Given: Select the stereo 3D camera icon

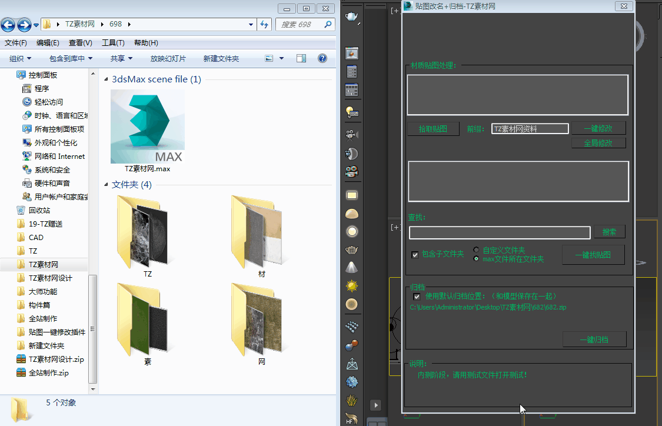Looking at the screenshot, I should click(352, 171).
